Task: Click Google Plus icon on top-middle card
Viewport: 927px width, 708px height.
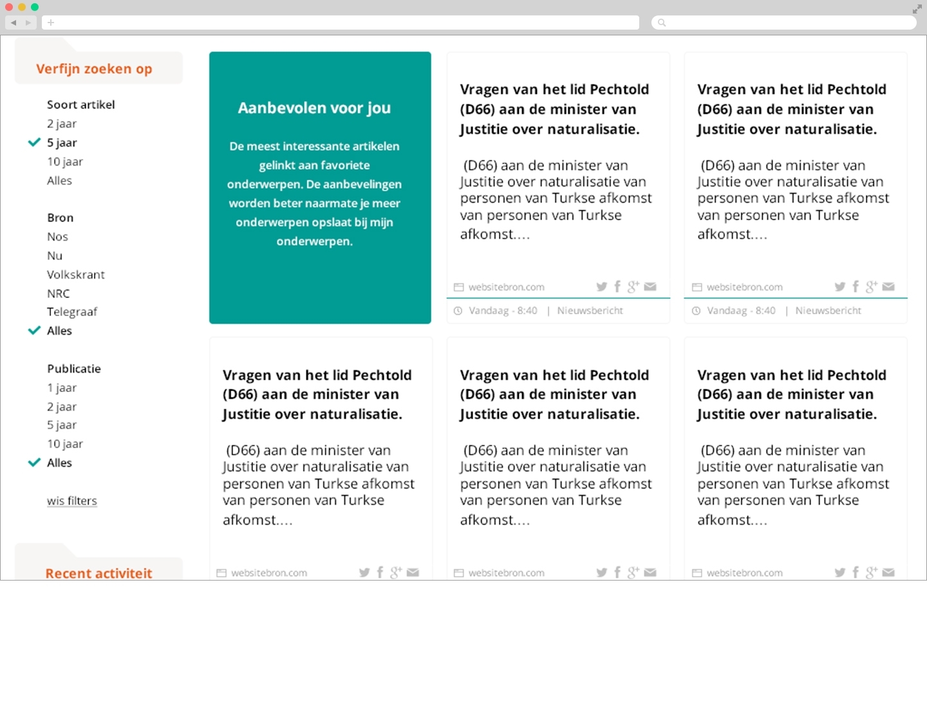Action: (633, 287)
